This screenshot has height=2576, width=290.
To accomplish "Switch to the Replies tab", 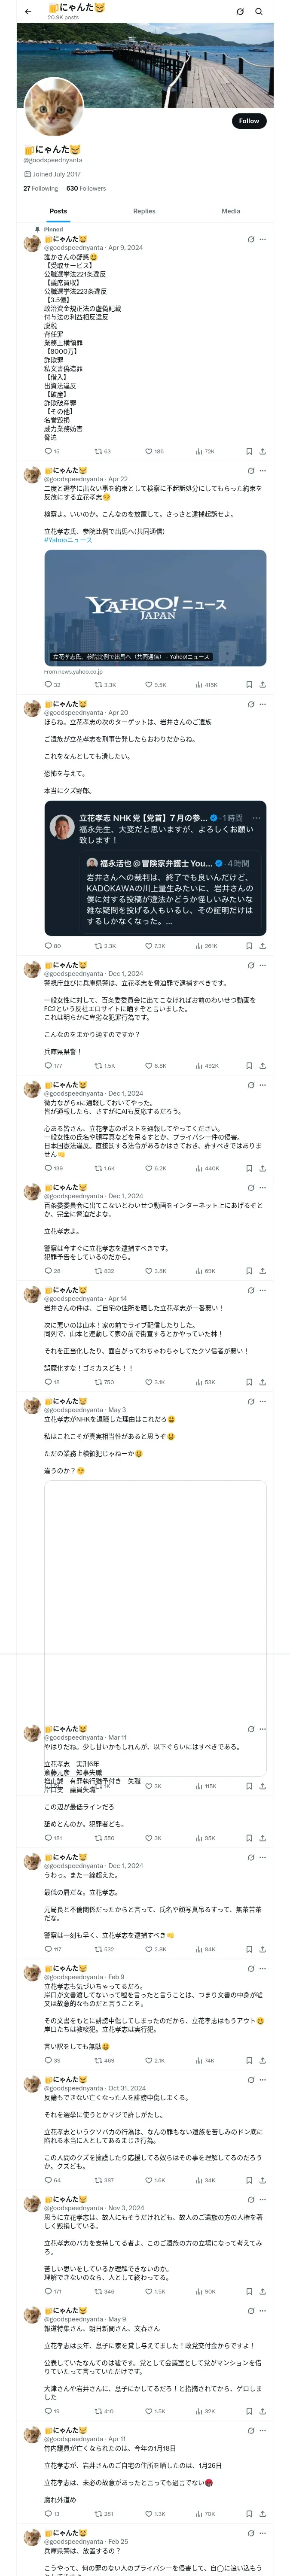I will [x=144, y=211].
